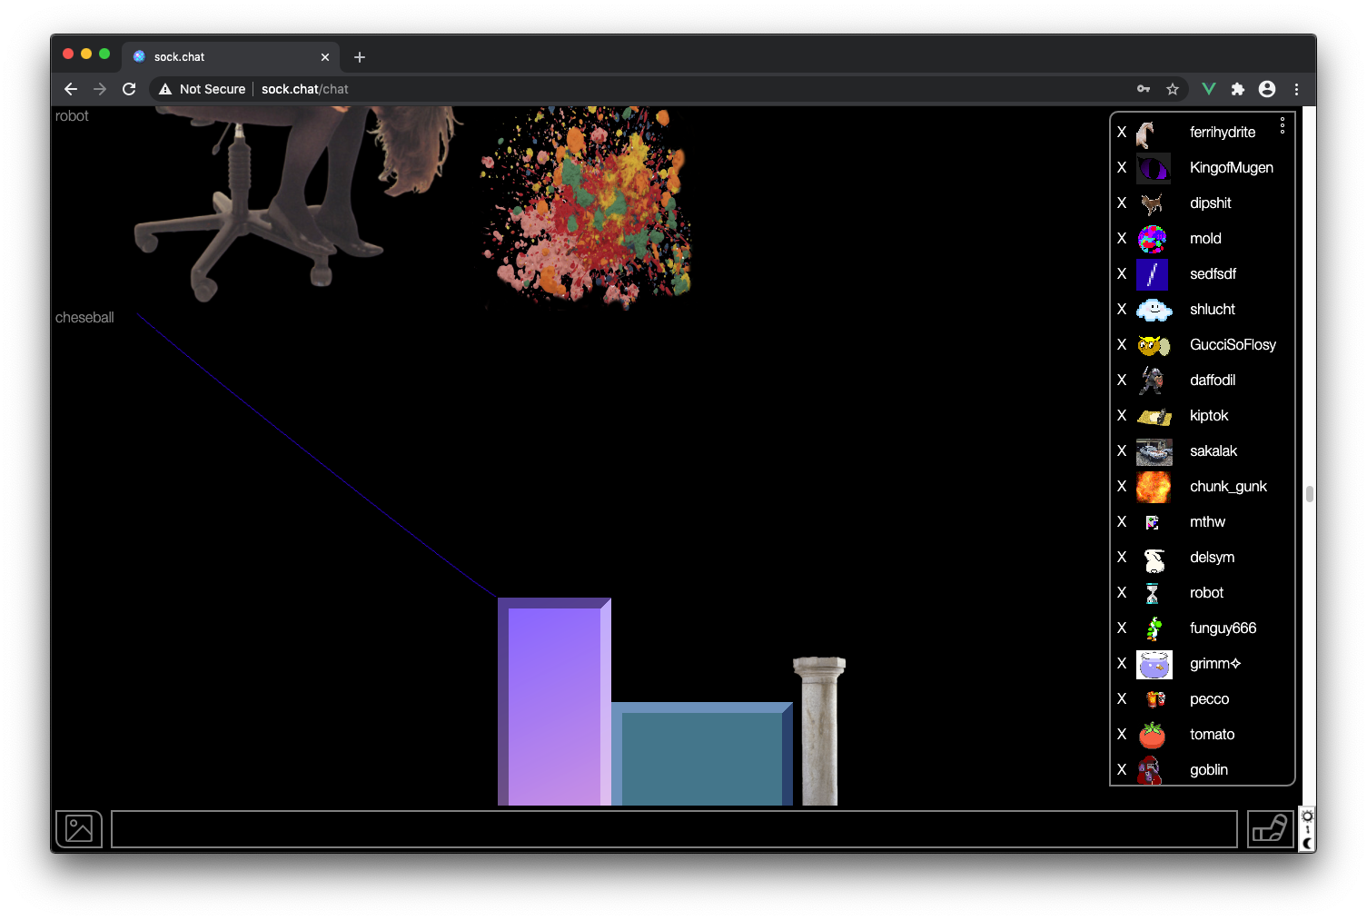Switch to dark mode moon icon
This screenshot has width=1367, height=920.
[x=1307, y=844]
